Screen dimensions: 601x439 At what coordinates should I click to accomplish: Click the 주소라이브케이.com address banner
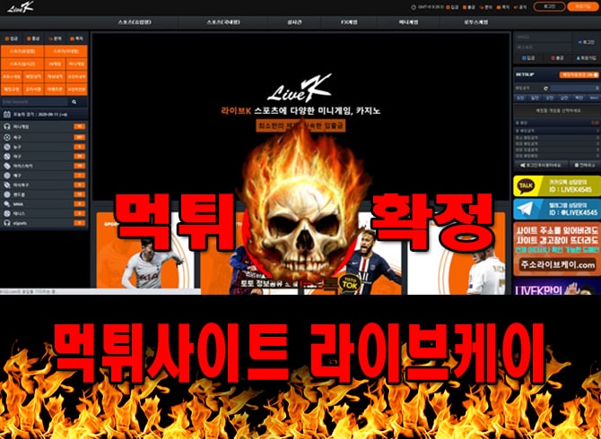click(557, 264)
